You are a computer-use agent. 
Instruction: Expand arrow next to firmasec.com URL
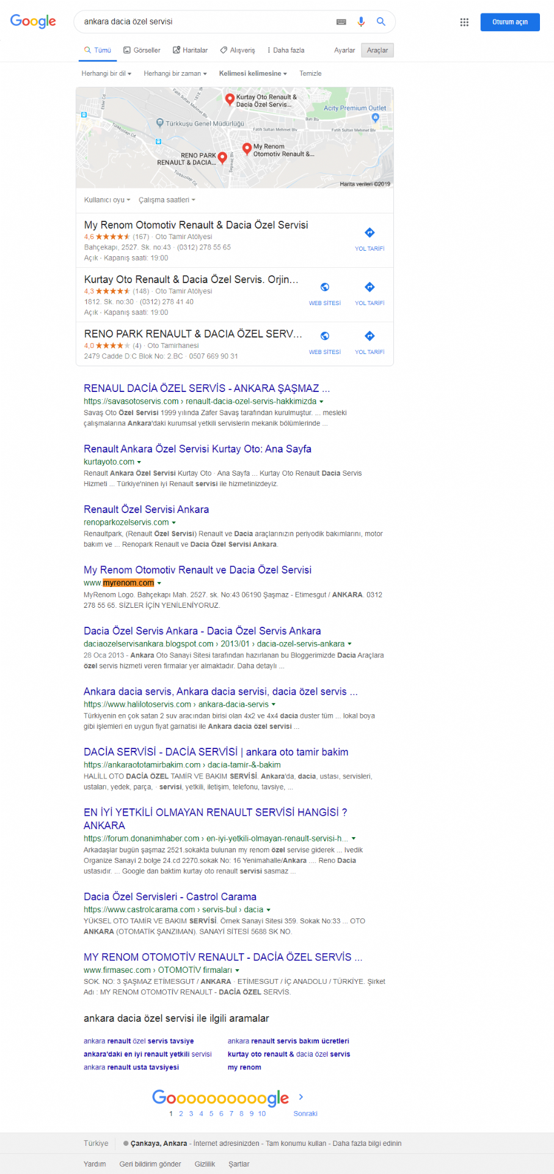point(238,970)
